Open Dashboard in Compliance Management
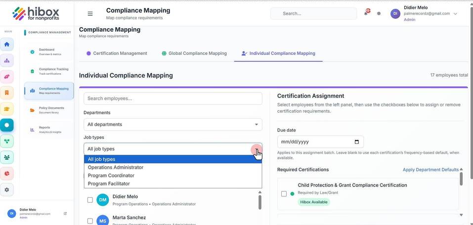The height and width of the screenshot is (225, 473). tap(48, 51)
